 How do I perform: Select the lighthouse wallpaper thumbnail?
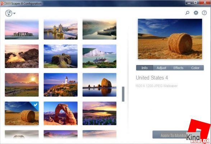(x=61, y=85)
